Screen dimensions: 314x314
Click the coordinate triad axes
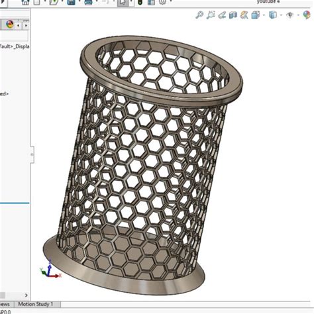coord(50,270)
